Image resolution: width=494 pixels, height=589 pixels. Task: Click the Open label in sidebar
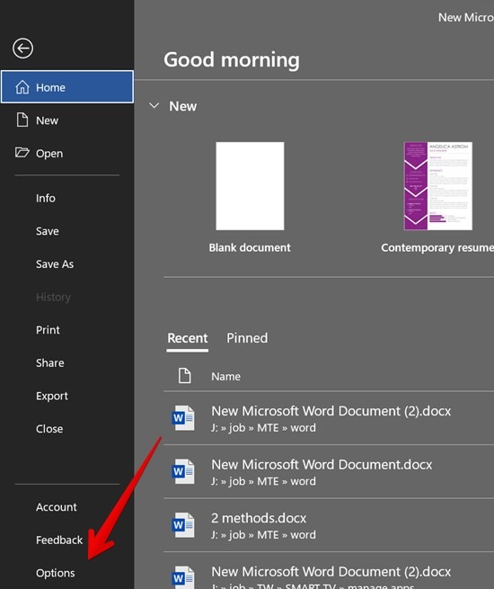coord(49,153)
